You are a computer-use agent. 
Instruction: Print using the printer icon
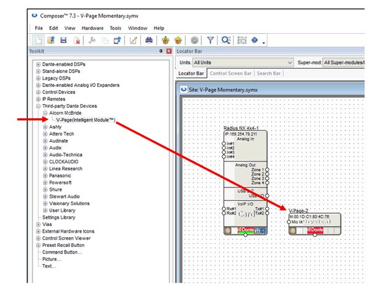[149, 40]
